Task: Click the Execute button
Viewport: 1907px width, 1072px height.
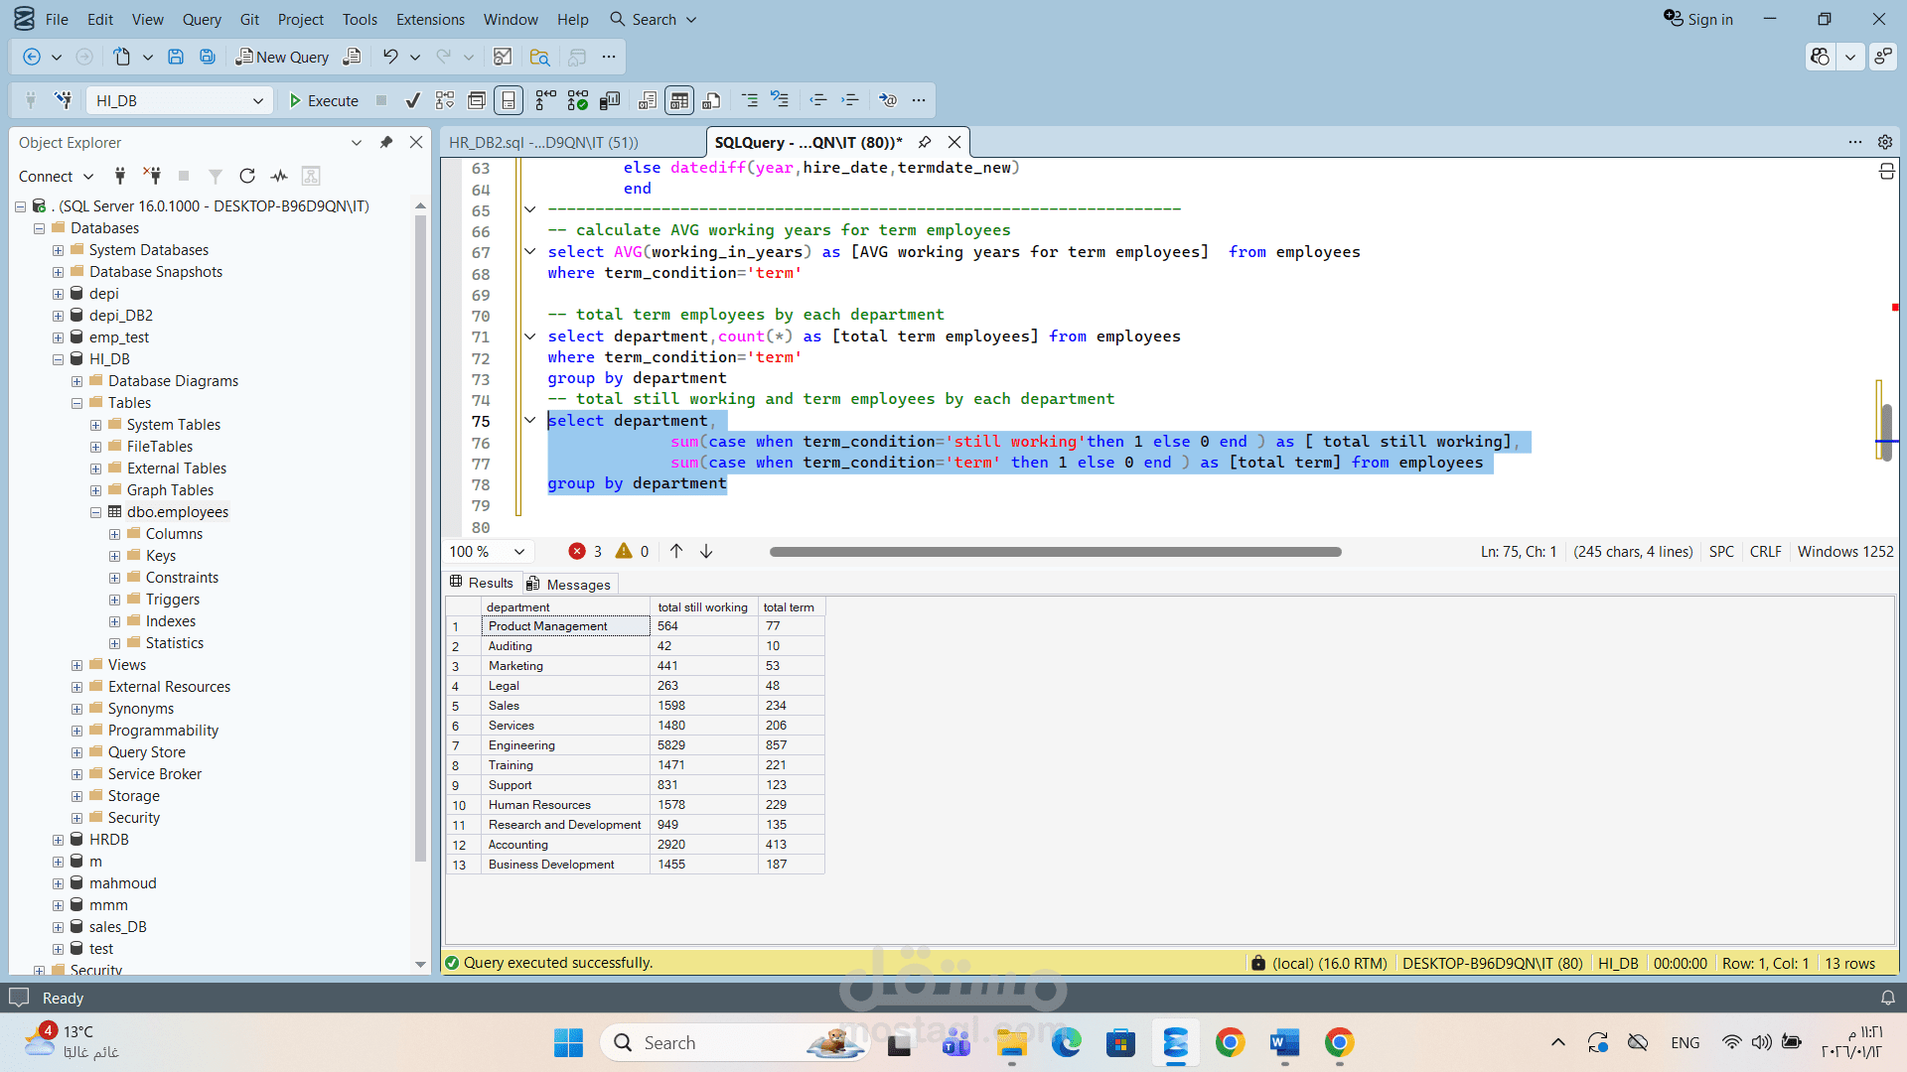Action: 323,100
